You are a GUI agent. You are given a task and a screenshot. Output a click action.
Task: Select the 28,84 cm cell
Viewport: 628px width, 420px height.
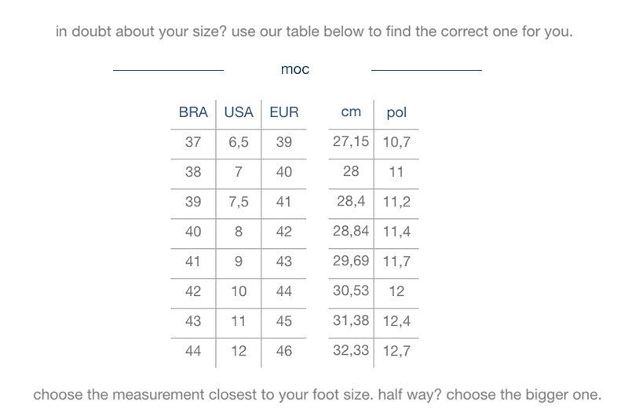coord(351,231)
